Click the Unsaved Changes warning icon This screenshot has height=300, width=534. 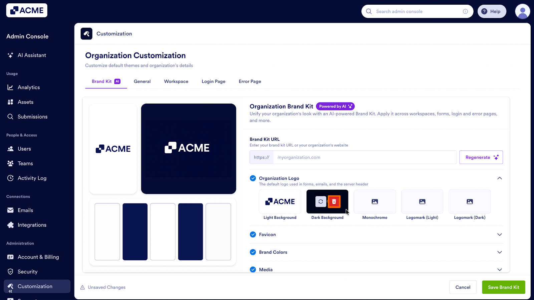point(82,287)
